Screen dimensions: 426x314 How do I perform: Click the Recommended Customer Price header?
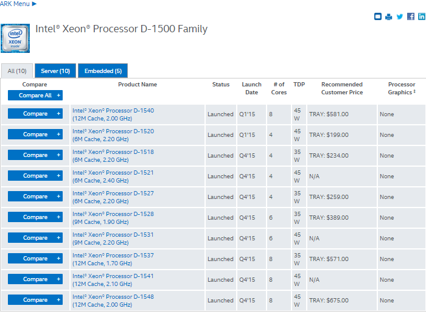point(342,88)
